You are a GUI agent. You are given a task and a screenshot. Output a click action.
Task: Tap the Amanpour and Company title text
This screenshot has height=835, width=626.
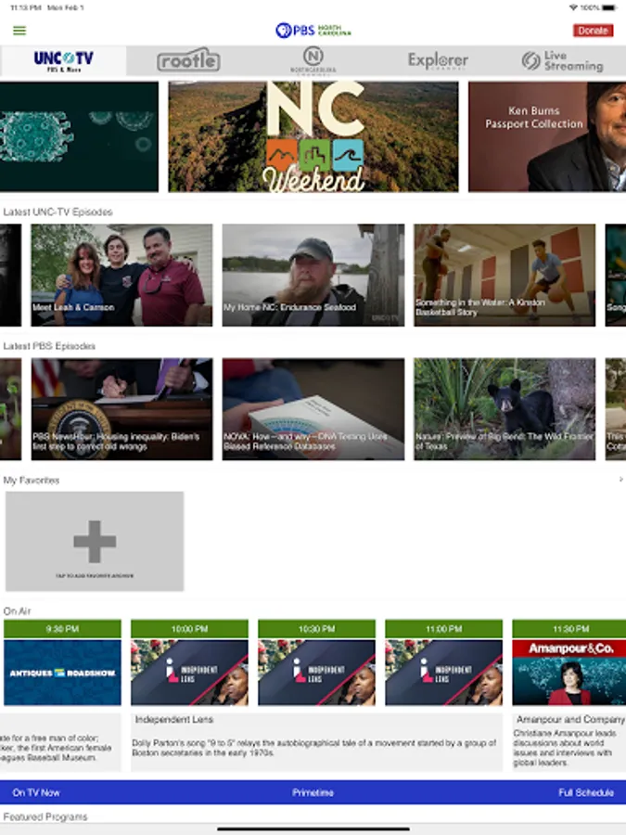[x=570, y=719]
